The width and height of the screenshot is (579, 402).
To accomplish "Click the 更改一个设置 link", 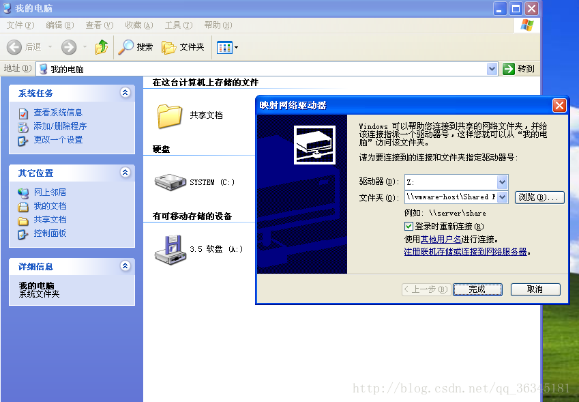I will pos(58,140).
